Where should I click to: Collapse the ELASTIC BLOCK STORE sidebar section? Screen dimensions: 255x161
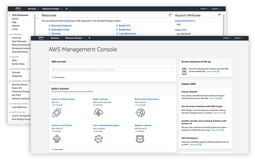(x=10, y=69)
